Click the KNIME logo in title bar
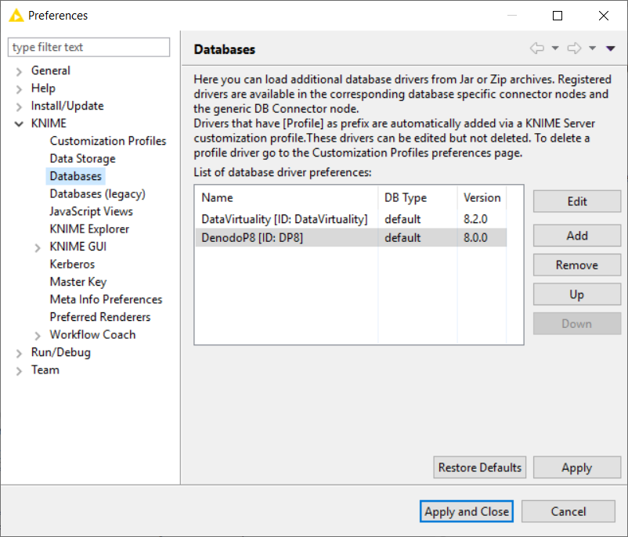 pyautogui.click(x=16, y=16)
